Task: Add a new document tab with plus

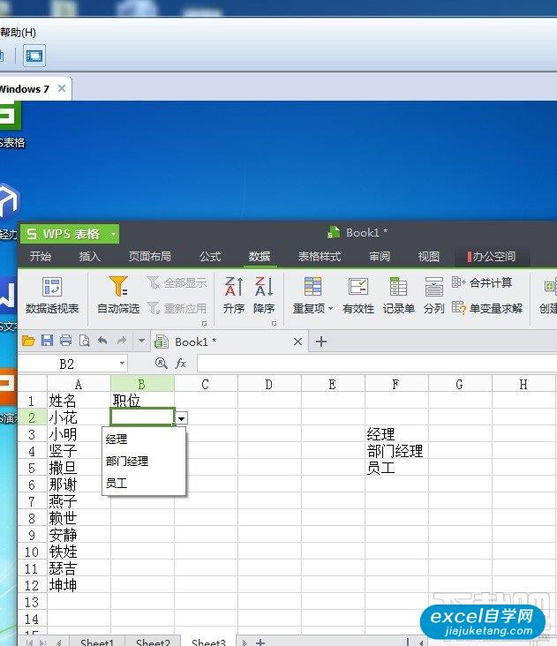Action: (x=321, y=342)
